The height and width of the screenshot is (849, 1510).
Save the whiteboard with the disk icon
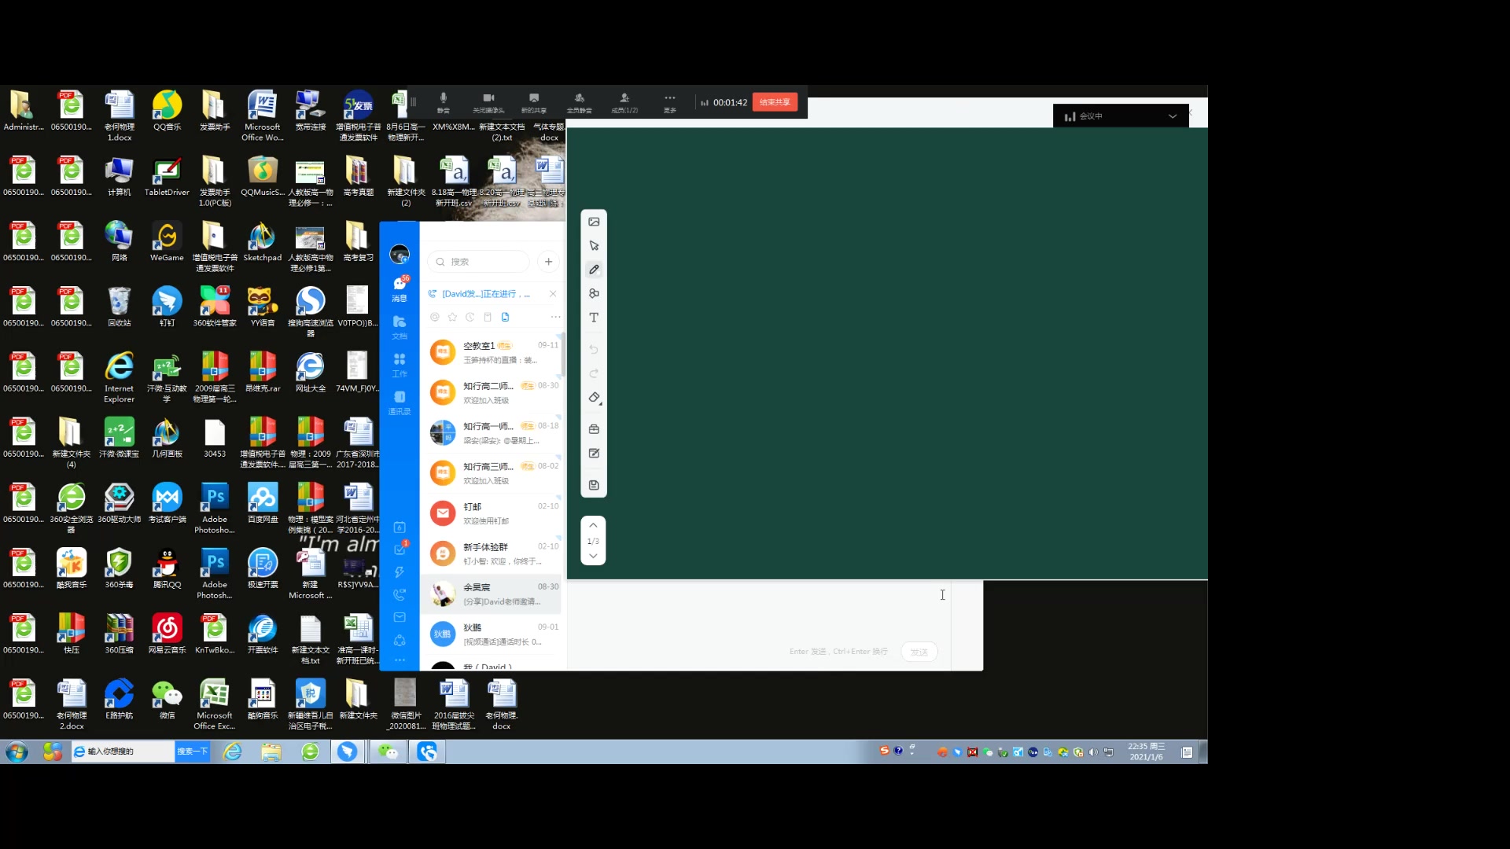pos(594,485)
